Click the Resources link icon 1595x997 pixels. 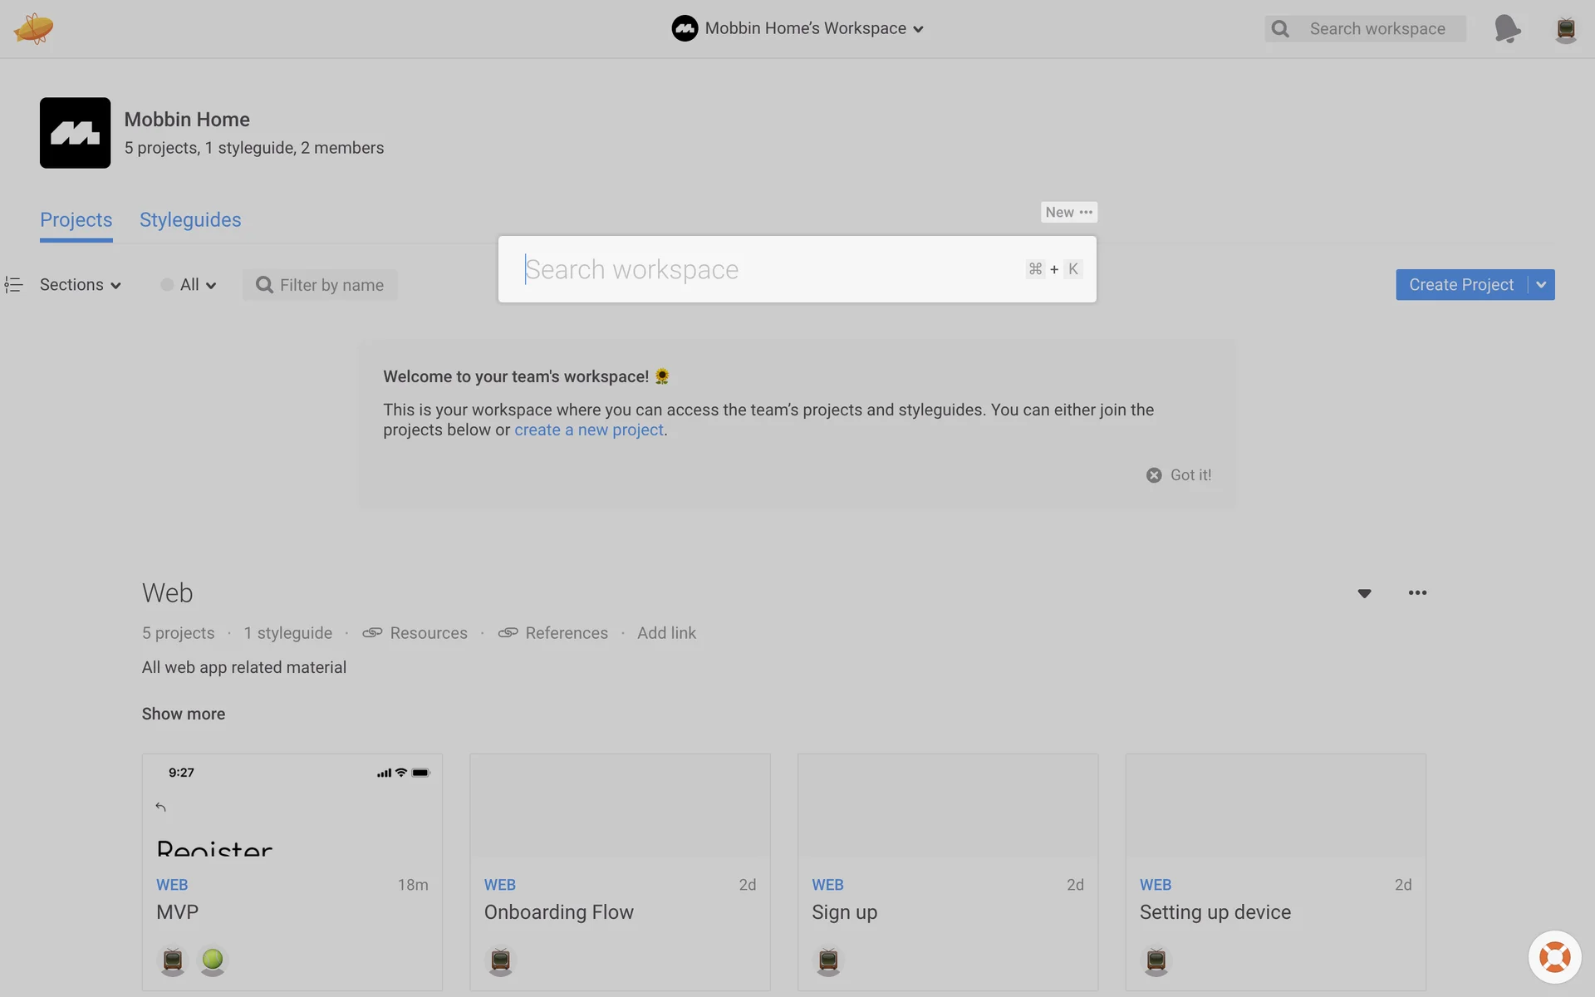point(372,633)
